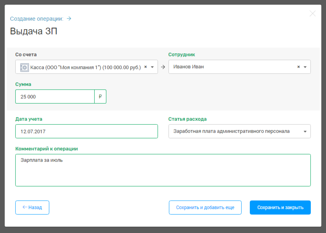Viewport: 326px width, 233px height.
Task: Open the employee selector showing "Иванов Иван"
Action: click(231, 67)
